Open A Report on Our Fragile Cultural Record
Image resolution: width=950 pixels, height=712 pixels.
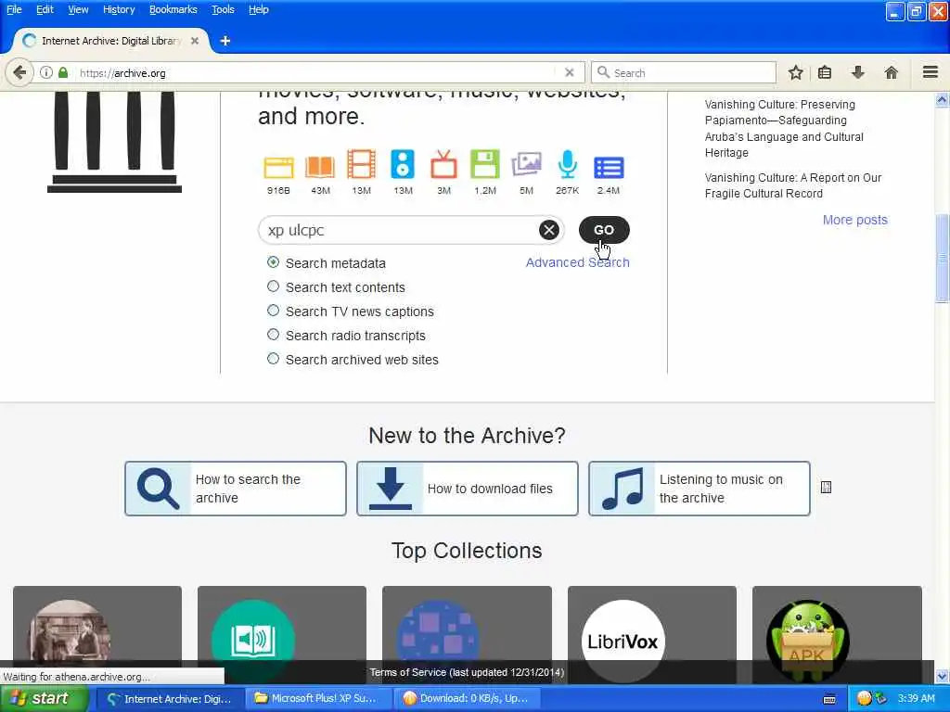tap(793, 185)
